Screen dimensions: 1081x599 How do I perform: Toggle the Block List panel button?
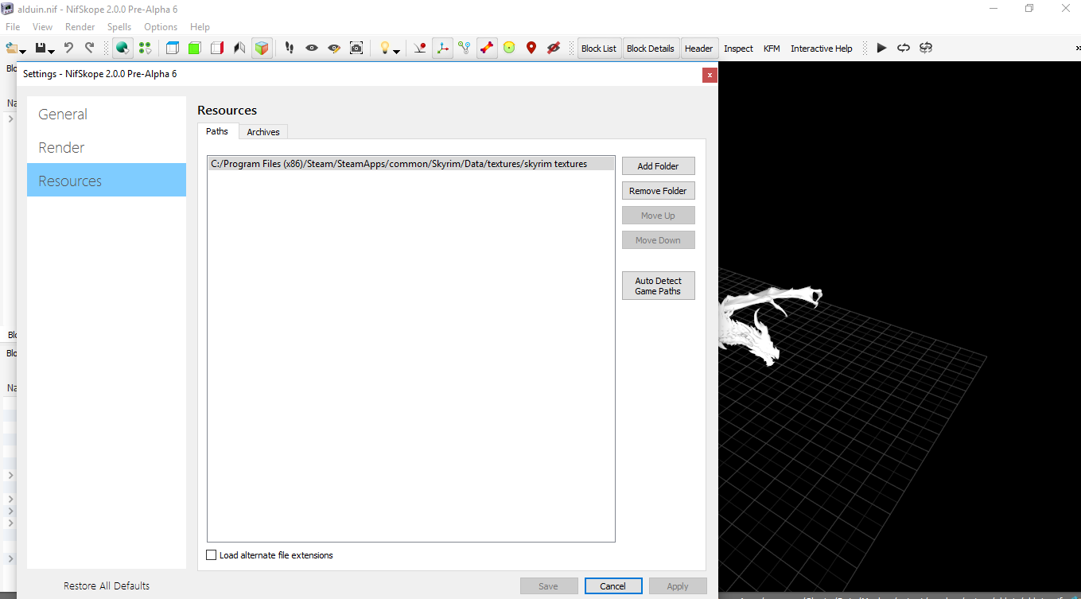point(598,49)
